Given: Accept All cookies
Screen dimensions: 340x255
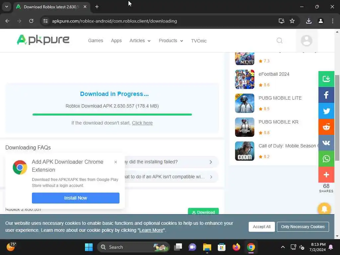Looking at the screenshot, I should click(x=262, y=226).
